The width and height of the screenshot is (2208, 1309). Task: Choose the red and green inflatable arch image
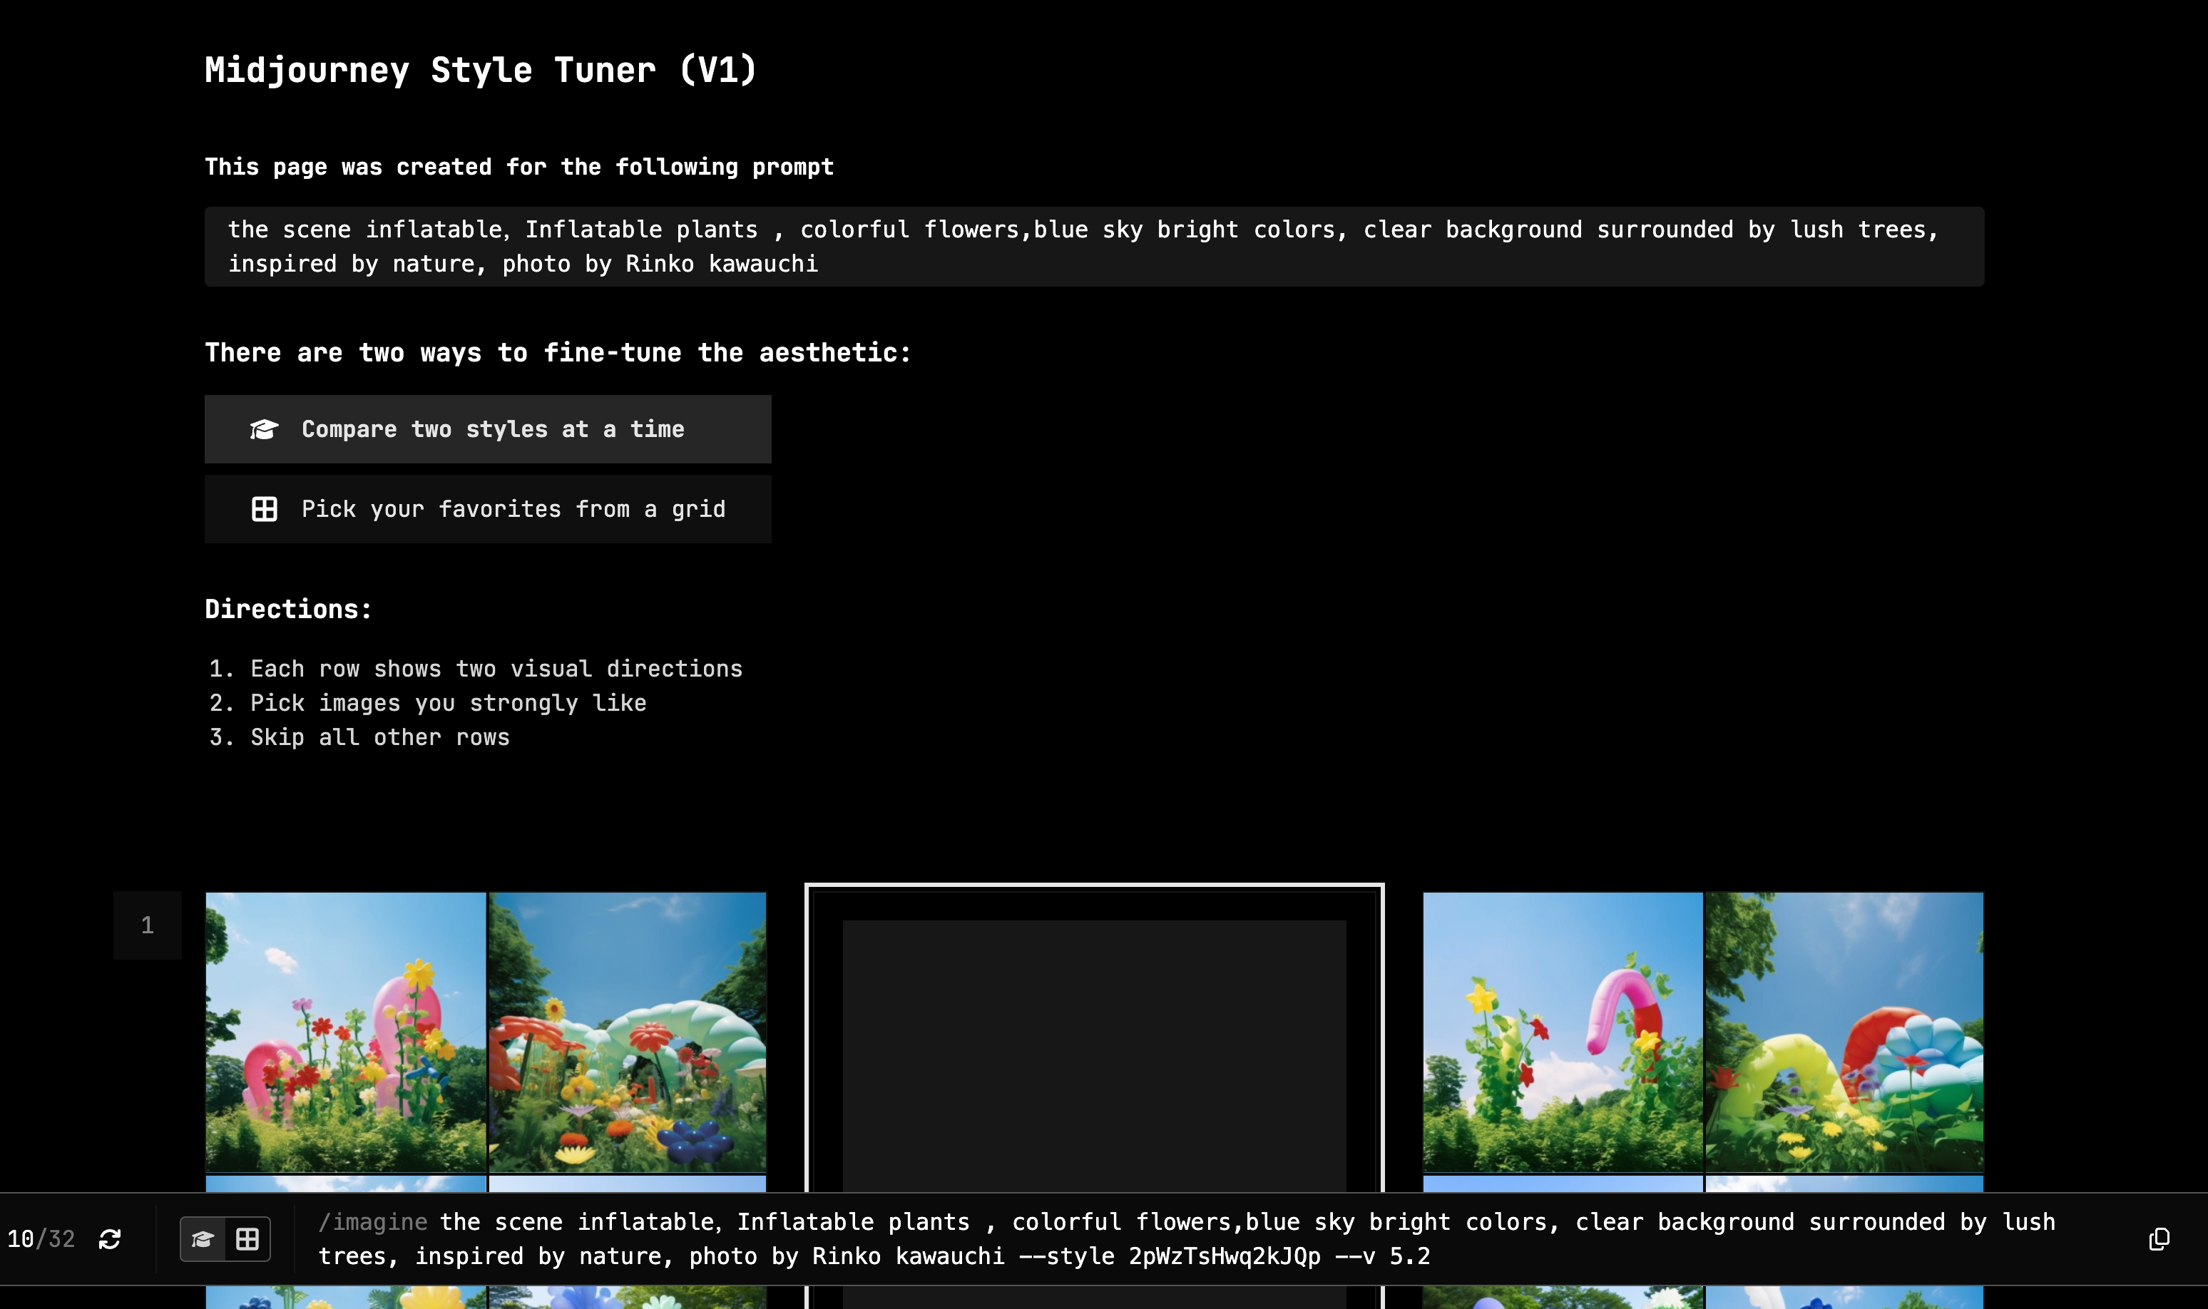[1844, 1031]
